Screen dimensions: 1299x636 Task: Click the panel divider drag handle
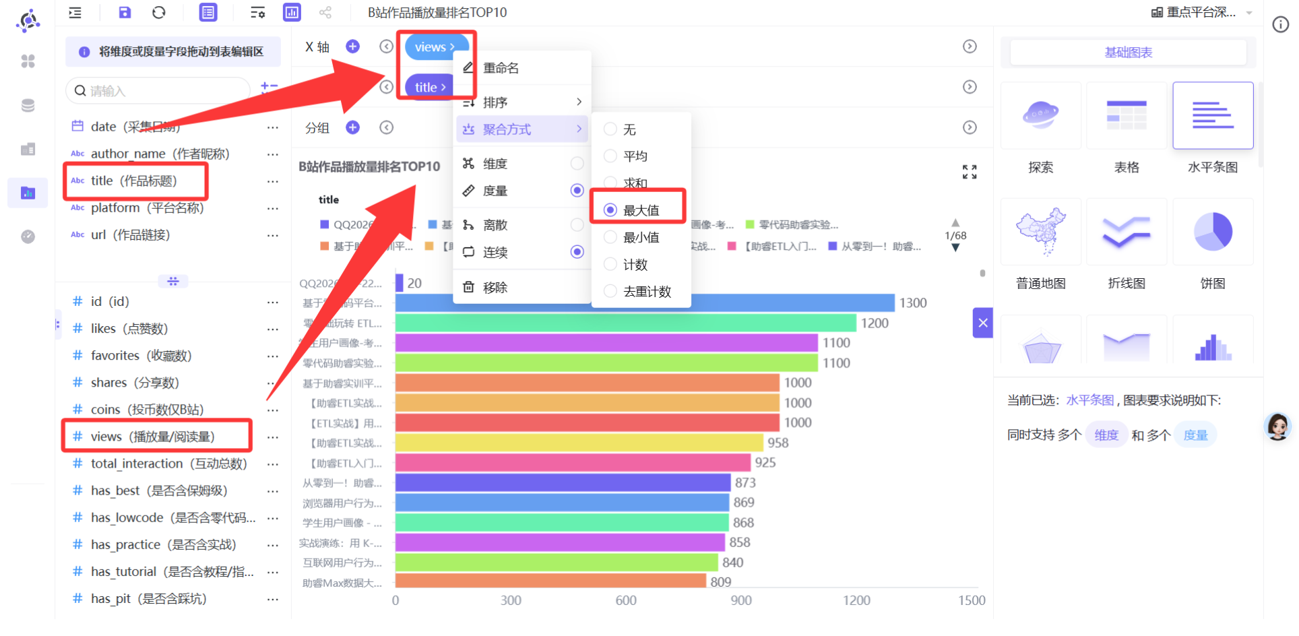173,281
